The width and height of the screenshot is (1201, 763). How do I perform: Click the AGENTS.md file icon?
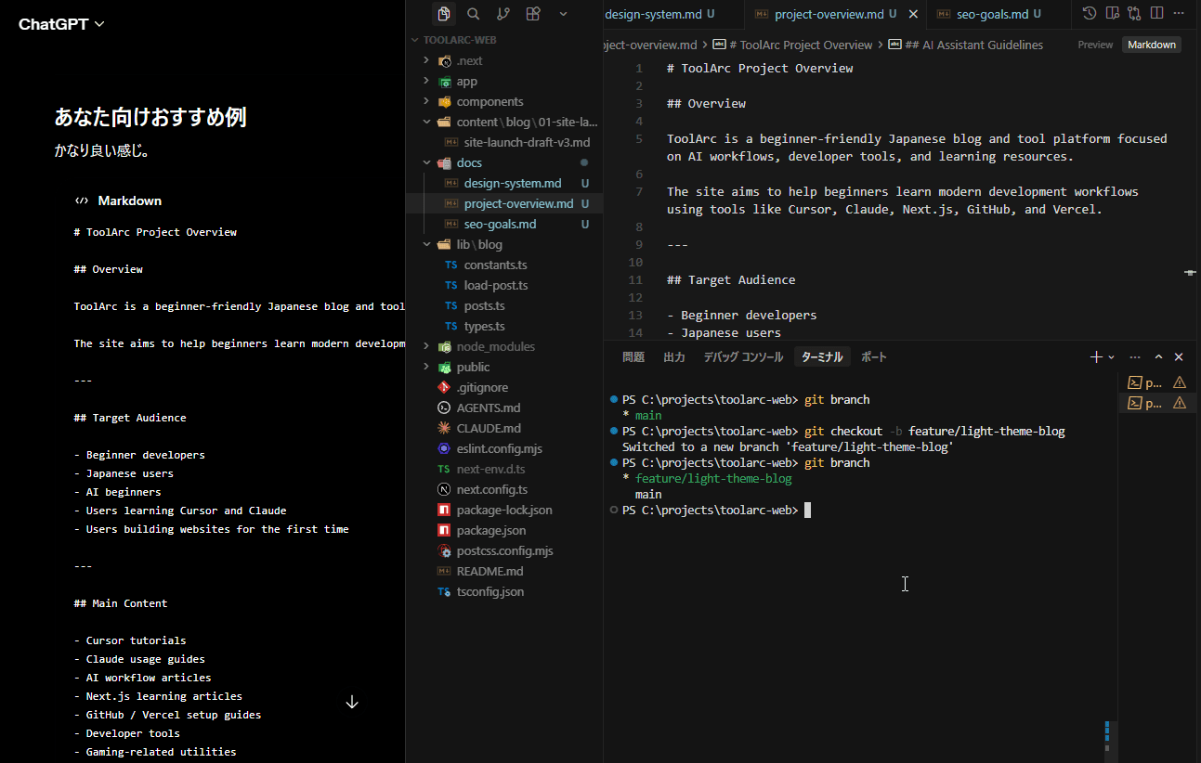click(x=444, y=407)
